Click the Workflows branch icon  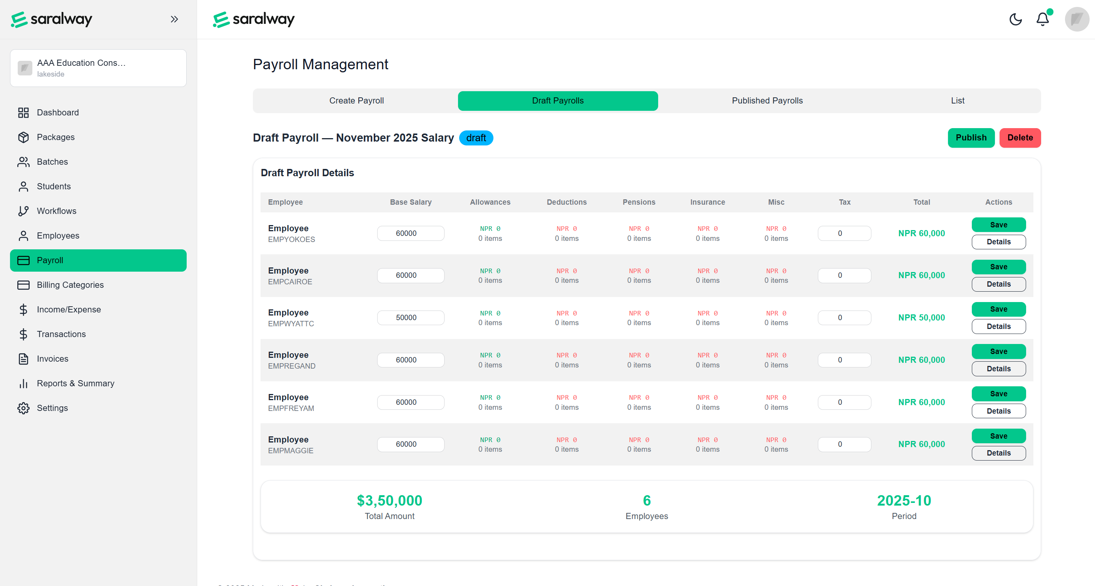click(x=23, y=211)
